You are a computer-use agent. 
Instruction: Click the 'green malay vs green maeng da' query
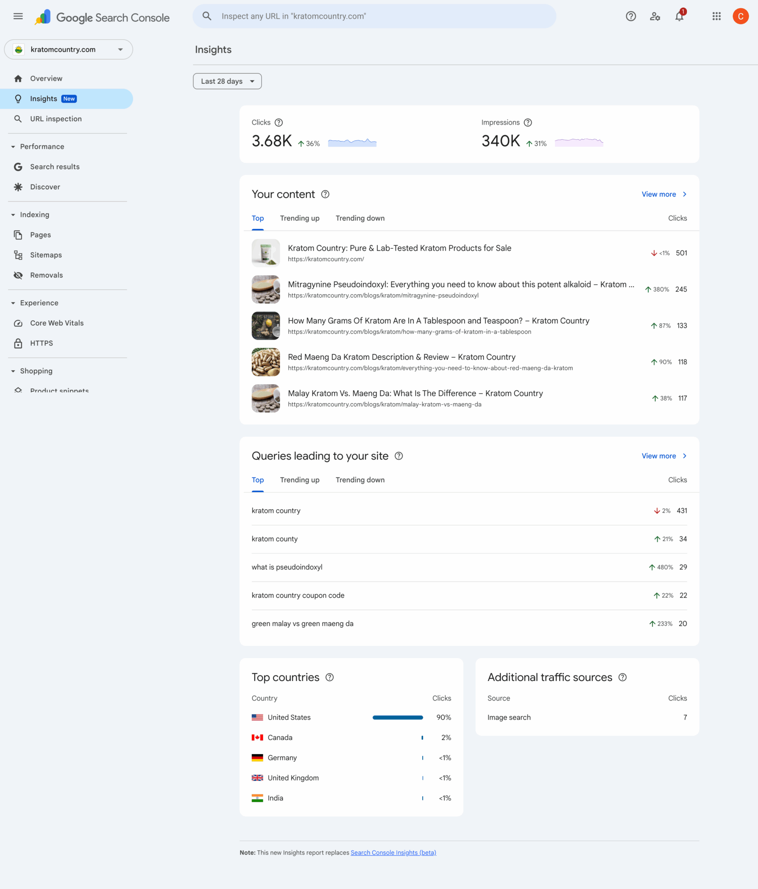[469, 624]
